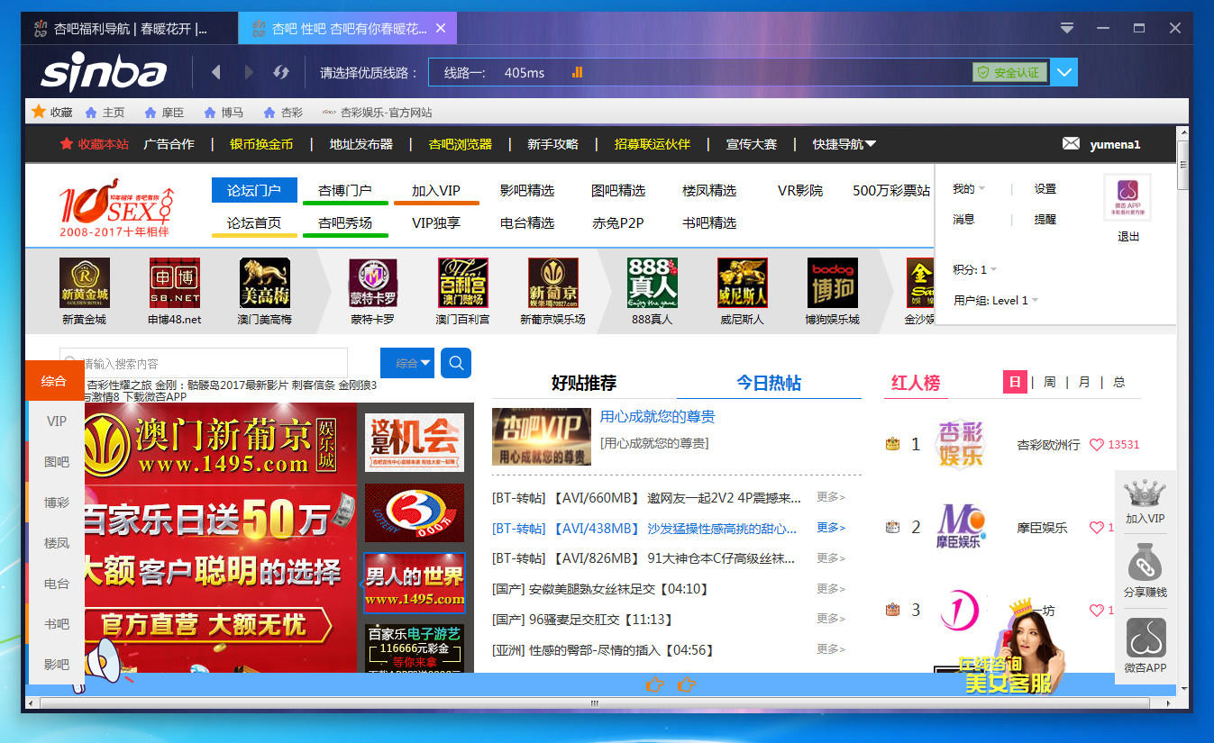Open the mail icon next to yumena1
The height and width of the screenshot is (743, 1214).
click(x=1070, y=143)
